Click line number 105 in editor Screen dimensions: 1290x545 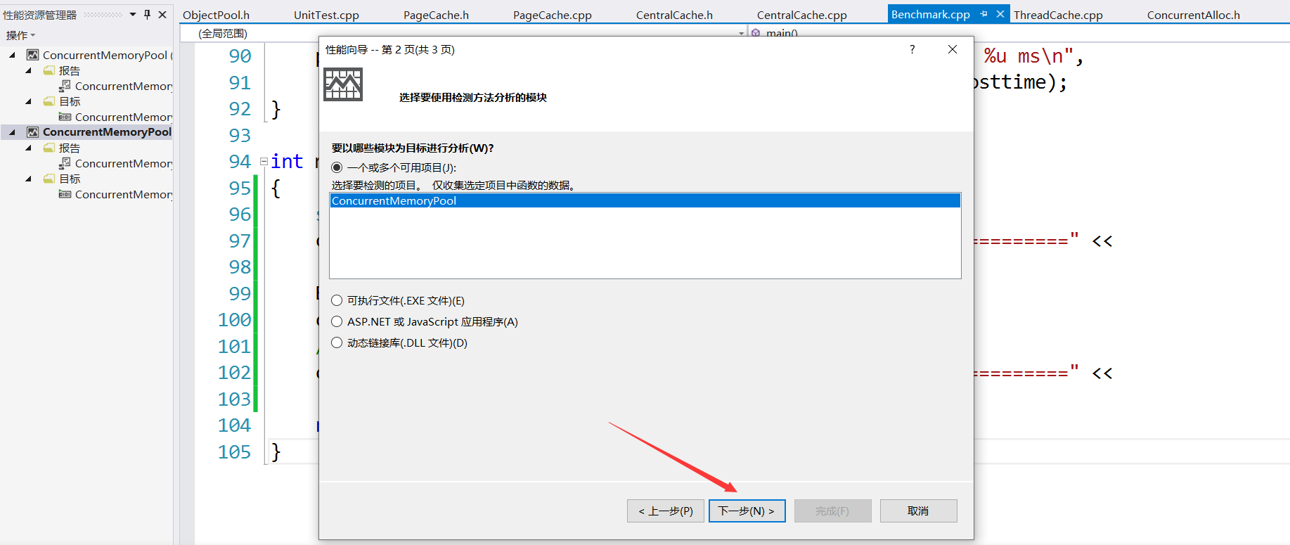tap(234, 452)
